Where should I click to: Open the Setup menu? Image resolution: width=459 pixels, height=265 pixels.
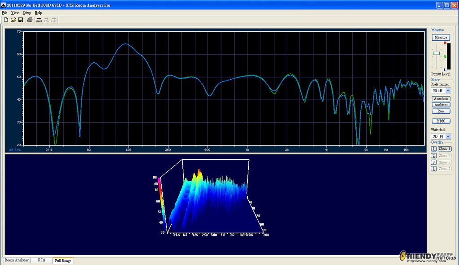[x=26, y=13]
